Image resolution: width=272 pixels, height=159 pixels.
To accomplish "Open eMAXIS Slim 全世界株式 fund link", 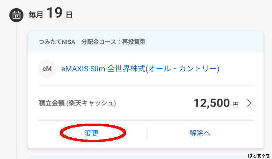I will [140, 69].
